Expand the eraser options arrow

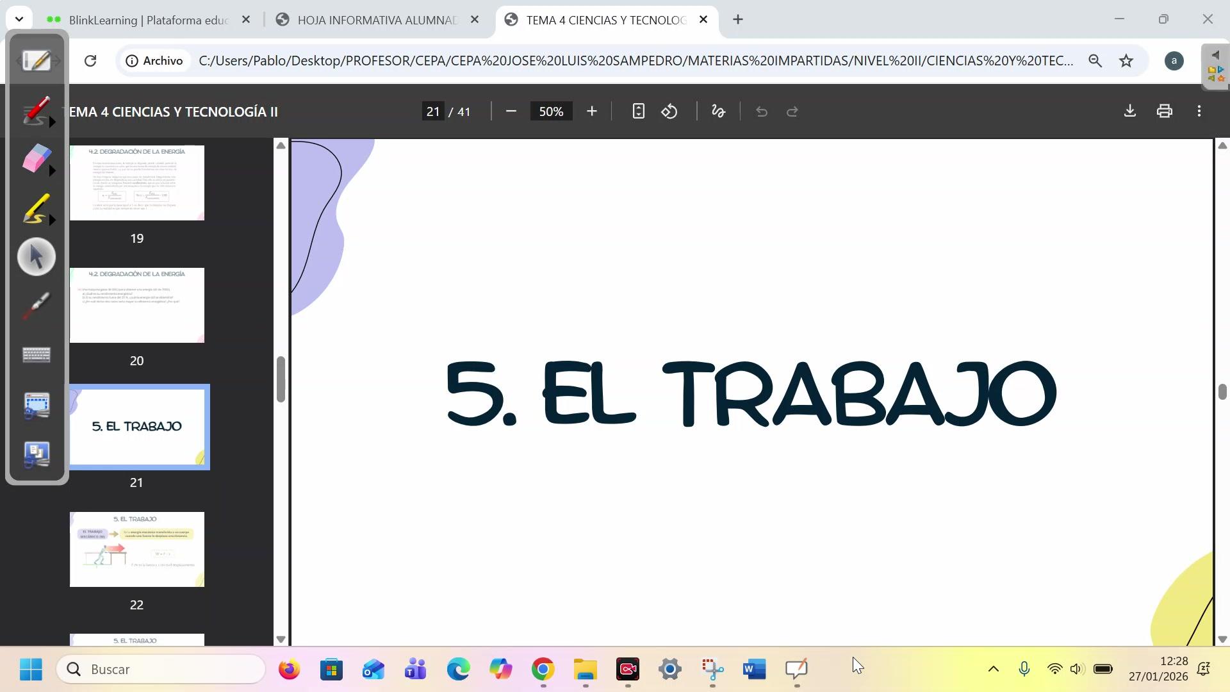point(53,170)
